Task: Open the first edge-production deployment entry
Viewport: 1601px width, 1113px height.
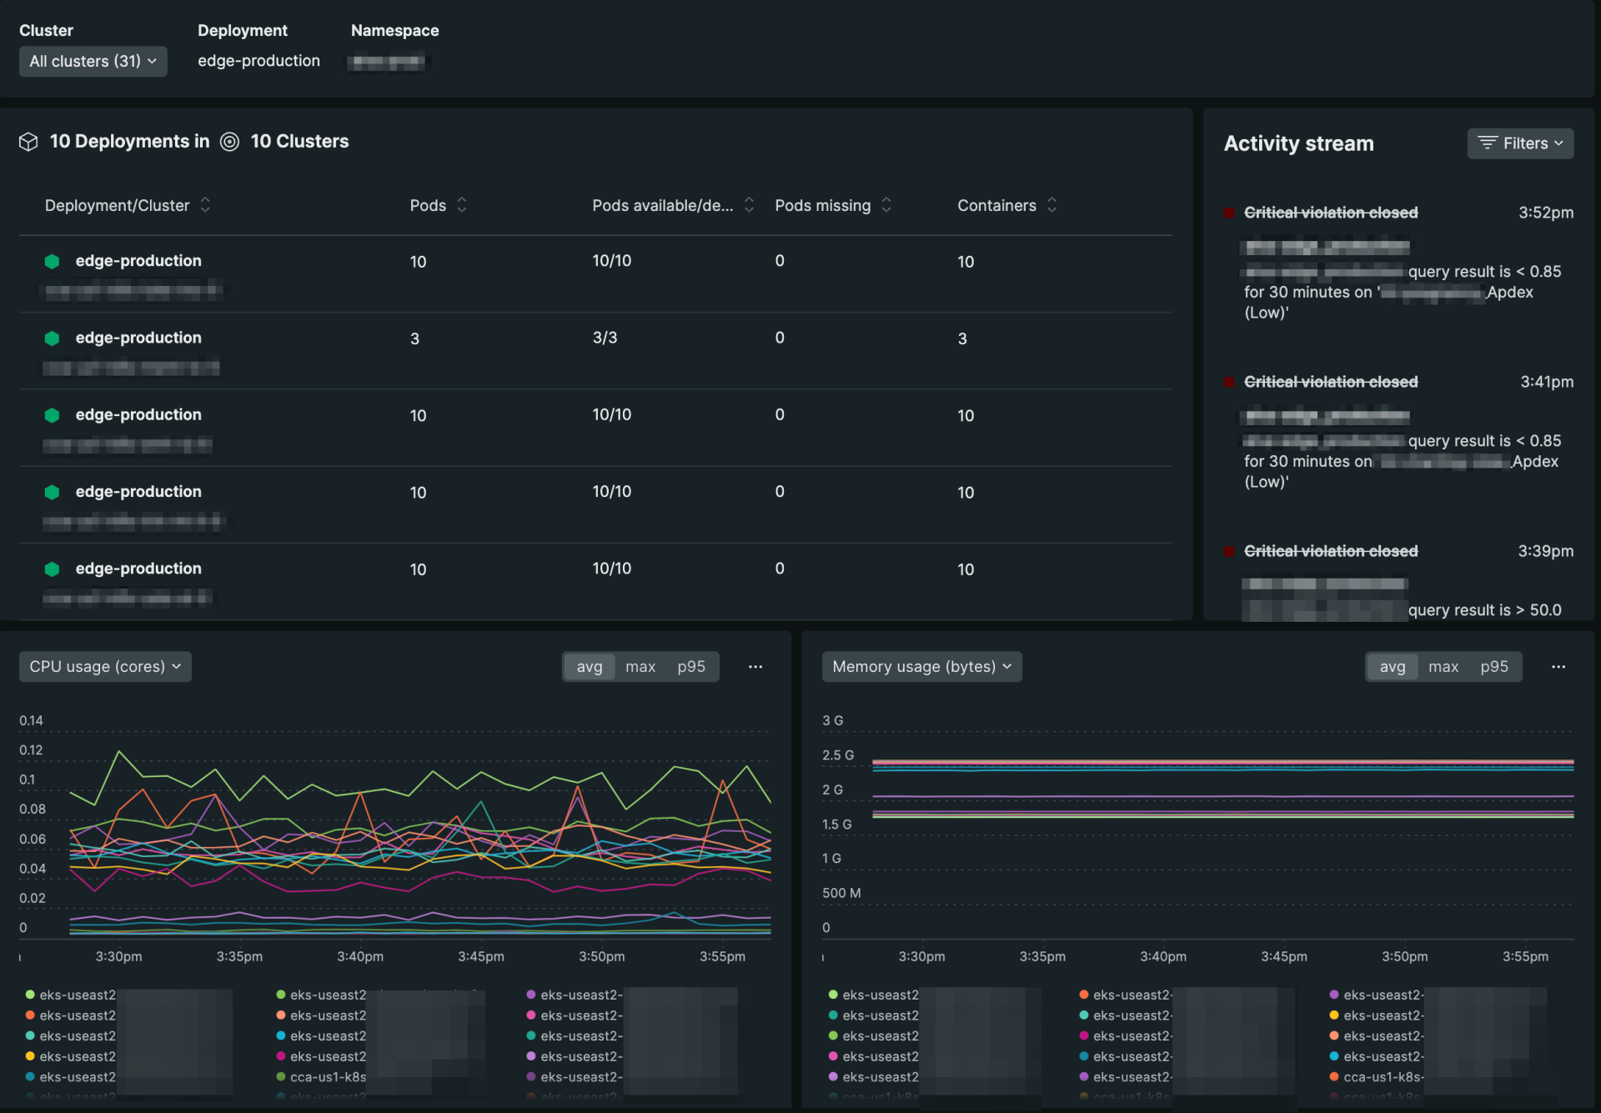Action: point(138,261)
